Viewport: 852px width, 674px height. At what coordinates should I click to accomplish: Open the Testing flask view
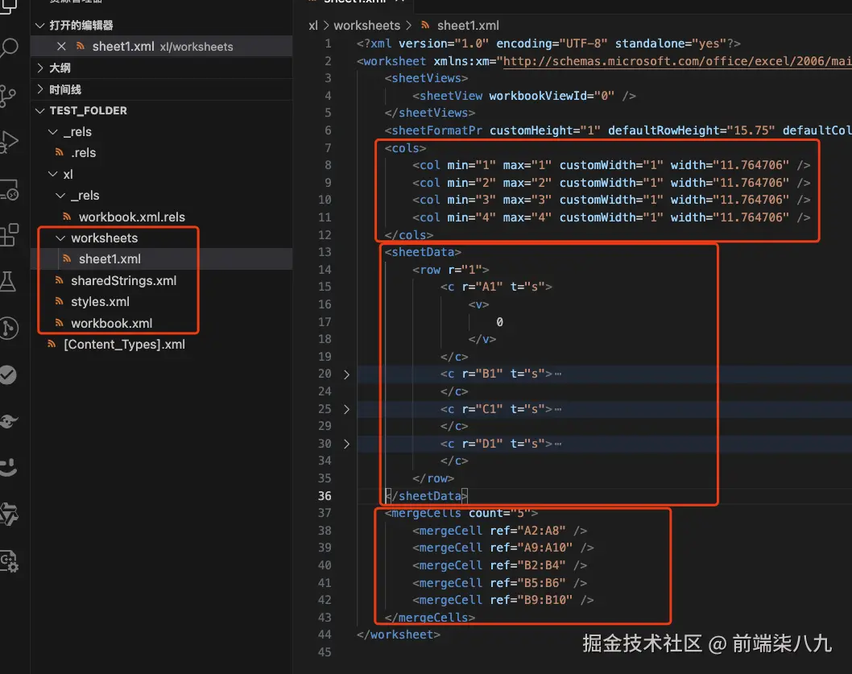point(7,281)
